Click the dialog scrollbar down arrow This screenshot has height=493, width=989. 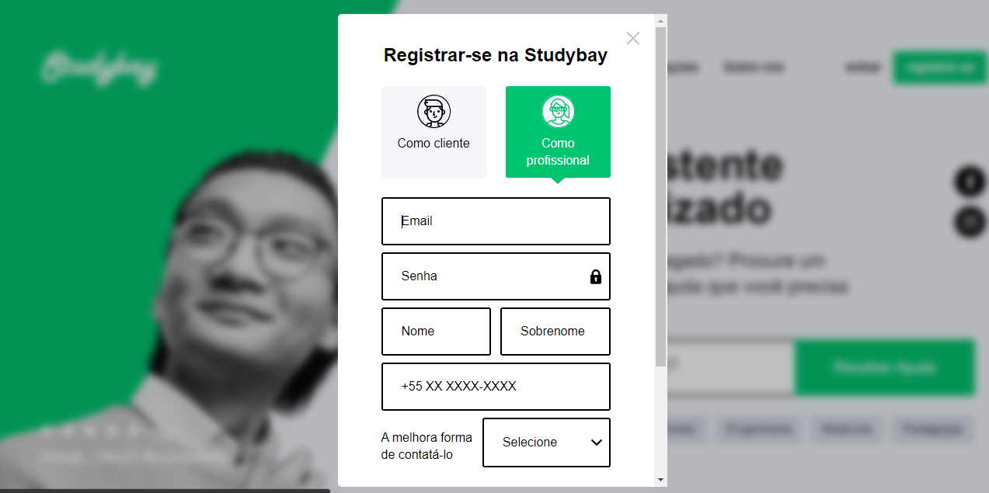[x=661, y=480]
